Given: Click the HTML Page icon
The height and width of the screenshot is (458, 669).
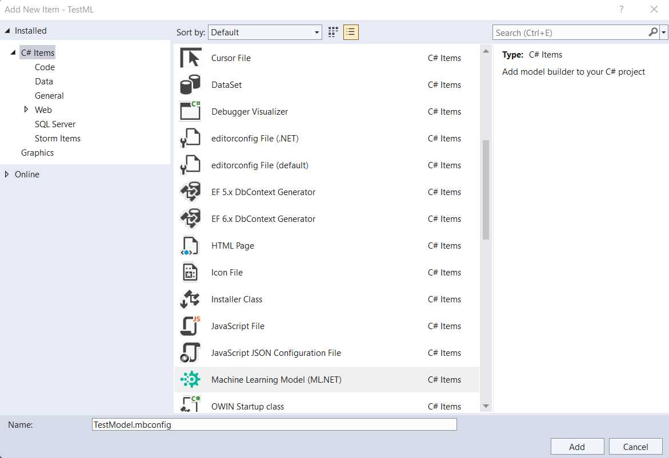Looking at the screenshot, I should [x=190, y=245].
